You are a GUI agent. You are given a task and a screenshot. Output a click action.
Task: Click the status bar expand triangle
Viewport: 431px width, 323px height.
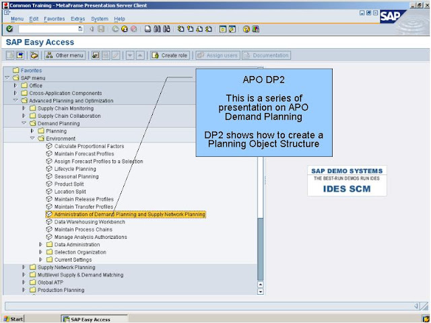click(x=416, y=306)
